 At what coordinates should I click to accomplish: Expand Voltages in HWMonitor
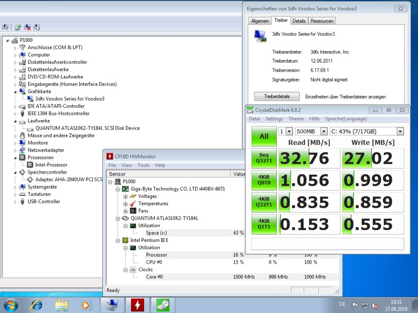tap(125, 197)
